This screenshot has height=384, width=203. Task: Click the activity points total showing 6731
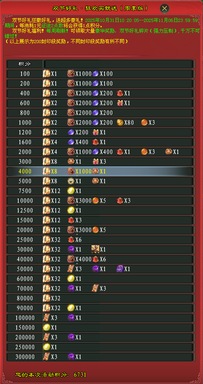pos(80,375)
